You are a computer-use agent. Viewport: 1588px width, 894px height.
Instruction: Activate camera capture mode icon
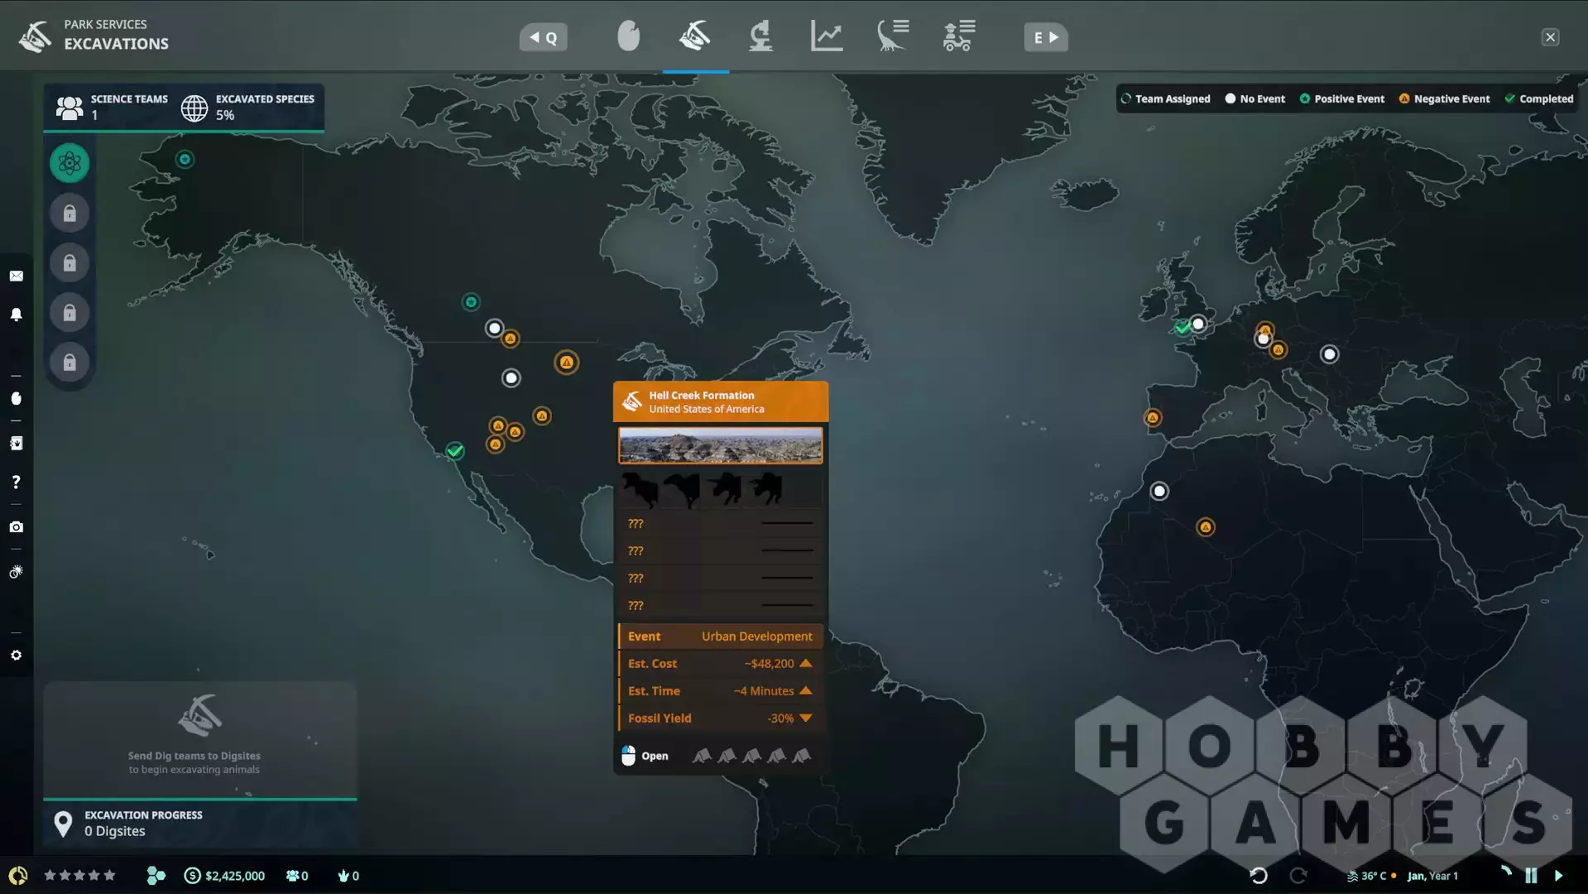[x=17, y=527]
